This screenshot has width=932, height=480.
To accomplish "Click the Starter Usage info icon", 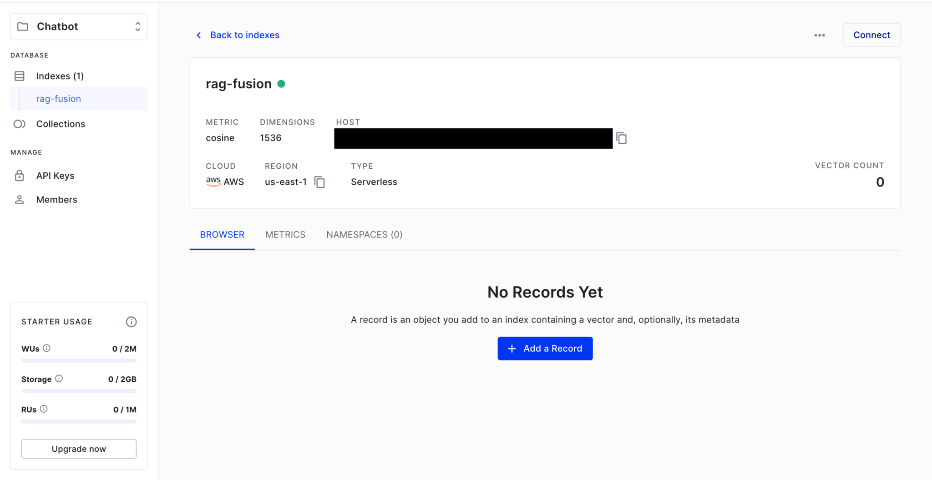I will tap(131, 322).
